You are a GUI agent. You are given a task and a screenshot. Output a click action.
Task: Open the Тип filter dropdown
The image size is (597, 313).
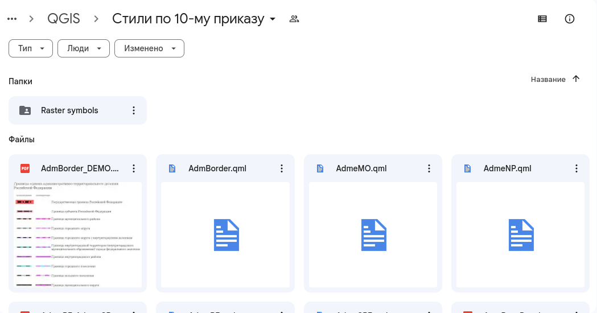(x=31, y=48)
